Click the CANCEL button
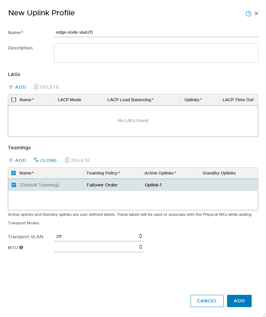This screenshot has height=317, width=266. [207, 301]
